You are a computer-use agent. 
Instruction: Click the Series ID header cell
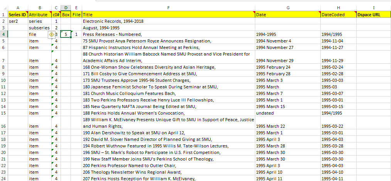click(x=17, y=15)
